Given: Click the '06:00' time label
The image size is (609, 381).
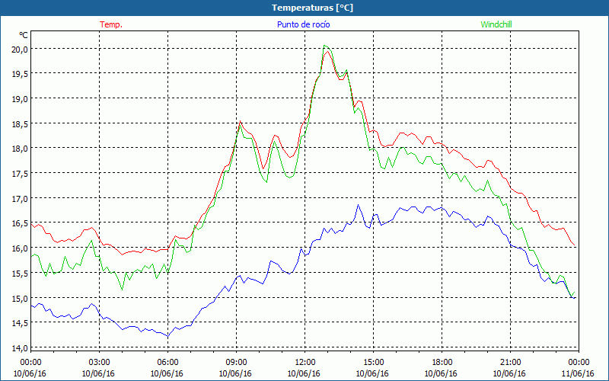Looking at the screenshot, I should tap(167, 363).
